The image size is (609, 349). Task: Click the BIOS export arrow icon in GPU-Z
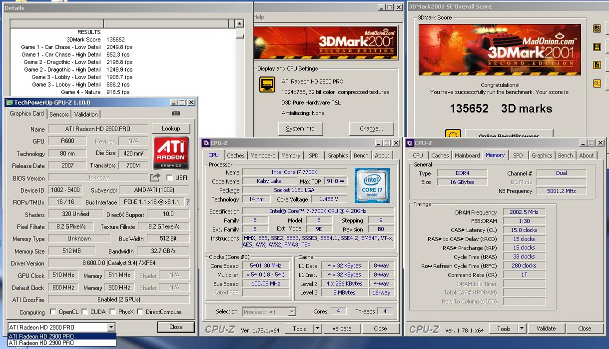[155, 177]
